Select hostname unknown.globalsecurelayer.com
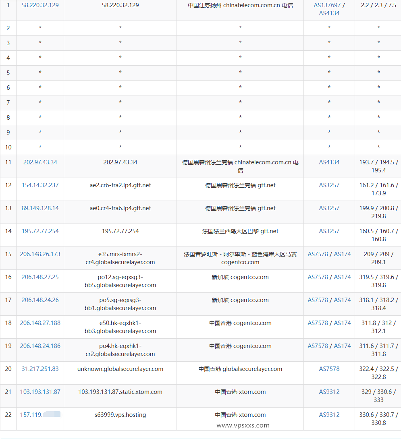Viewport: 401px width, 439px height. pos(120,369)
